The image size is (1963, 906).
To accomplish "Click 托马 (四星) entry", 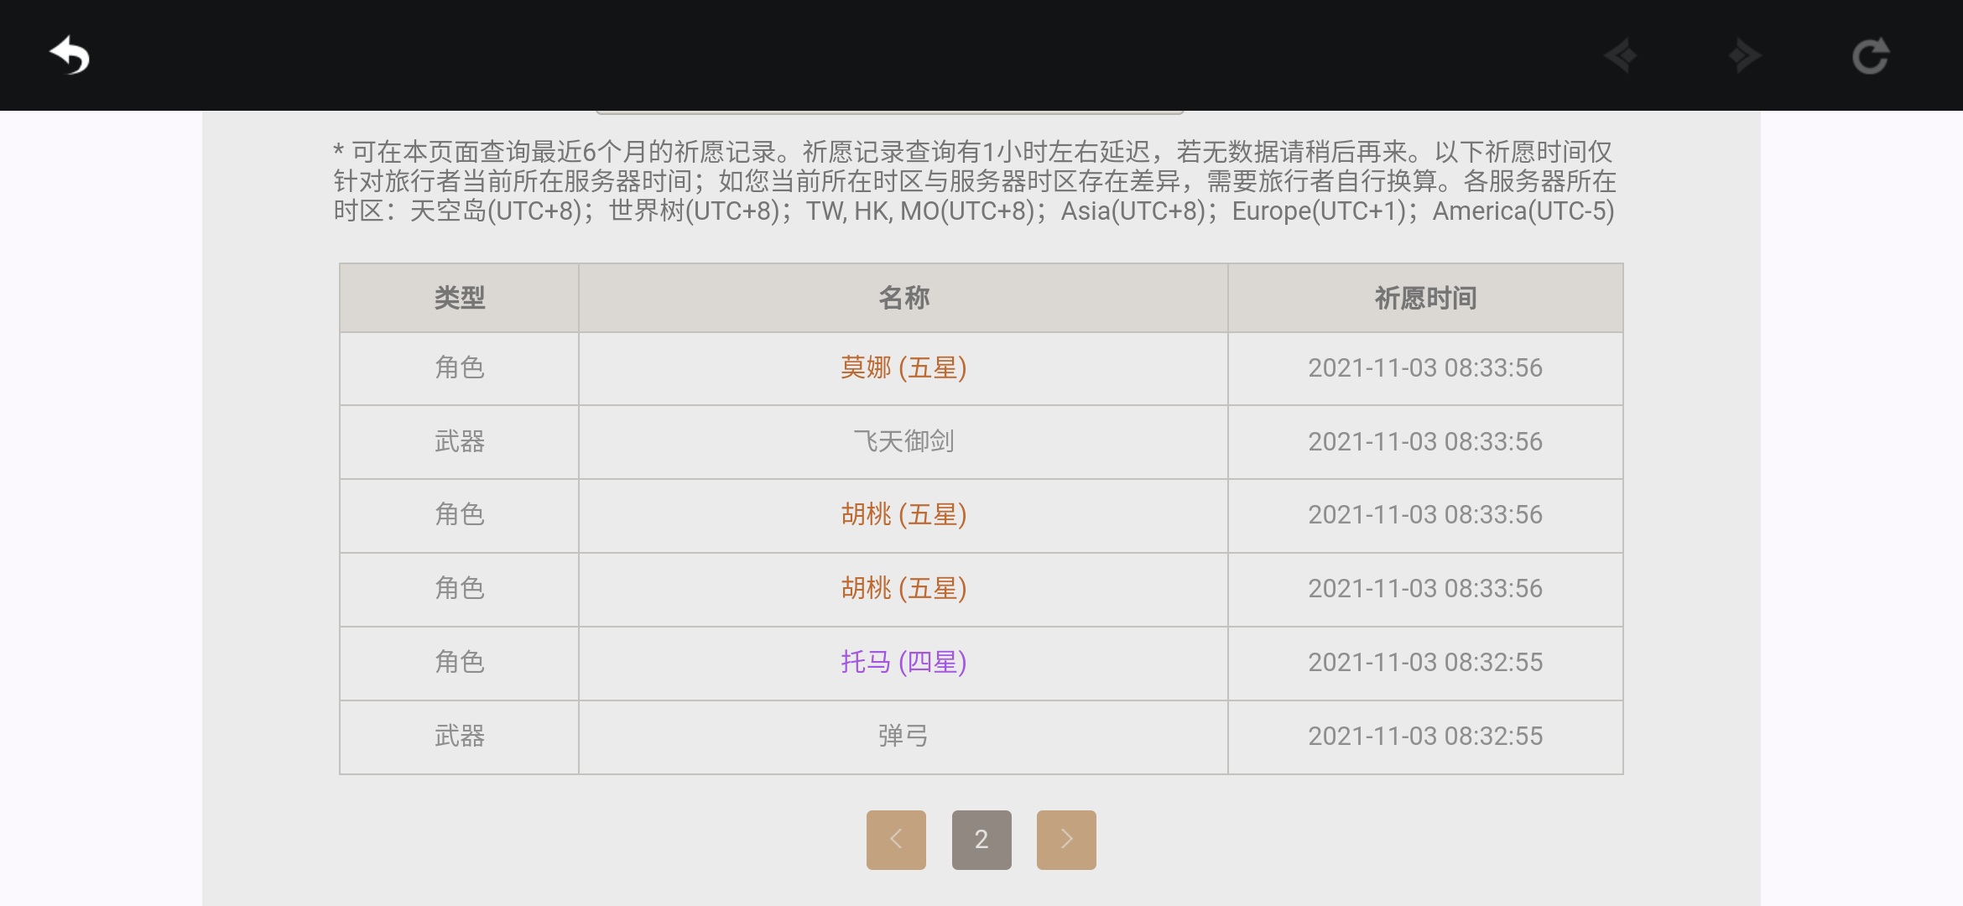I will click(903, 662).
